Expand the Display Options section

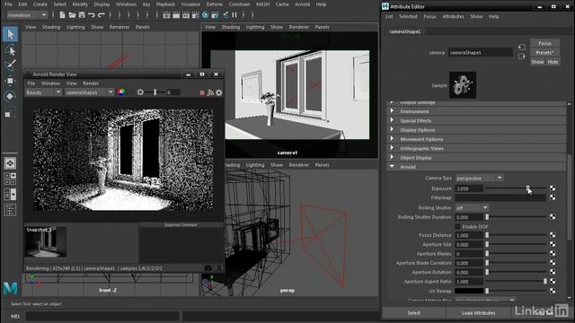coord(476,130)
